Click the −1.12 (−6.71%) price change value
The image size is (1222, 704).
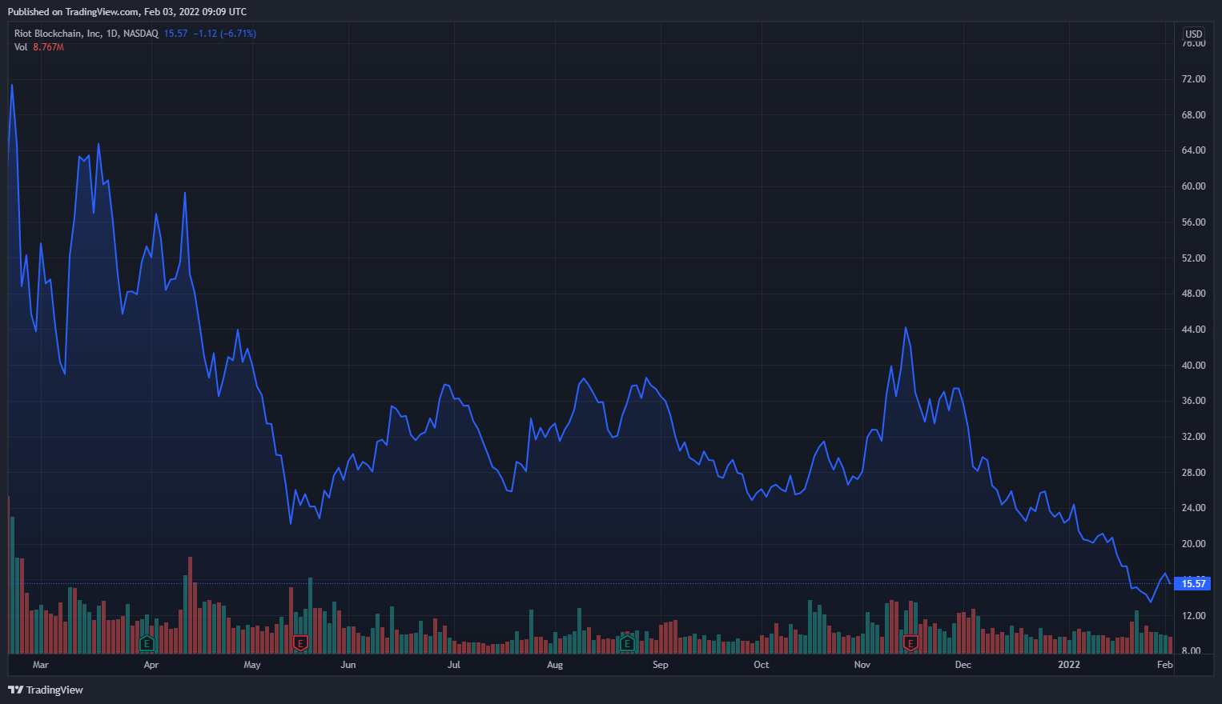(224, 34)
